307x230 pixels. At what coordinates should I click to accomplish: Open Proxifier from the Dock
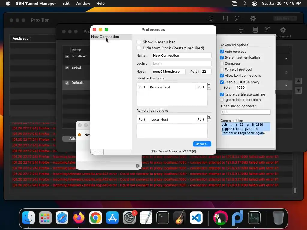tap(237, 218)
